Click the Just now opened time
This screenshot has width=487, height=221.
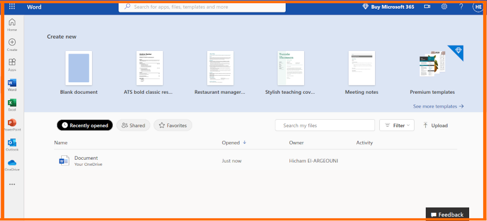[232, 161]
